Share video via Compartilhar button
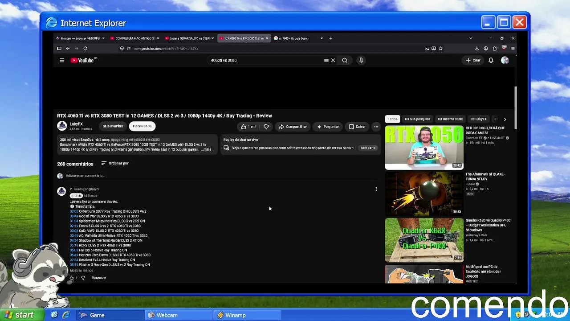 (293, 127)
